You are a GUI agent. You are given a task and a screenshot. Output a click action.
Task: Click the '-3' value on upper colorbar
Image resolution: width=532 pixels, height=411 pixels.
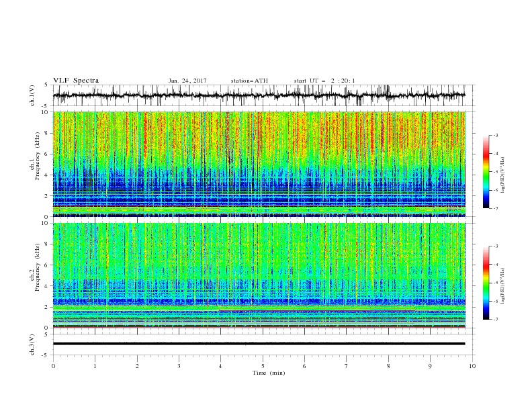(495, 135)
